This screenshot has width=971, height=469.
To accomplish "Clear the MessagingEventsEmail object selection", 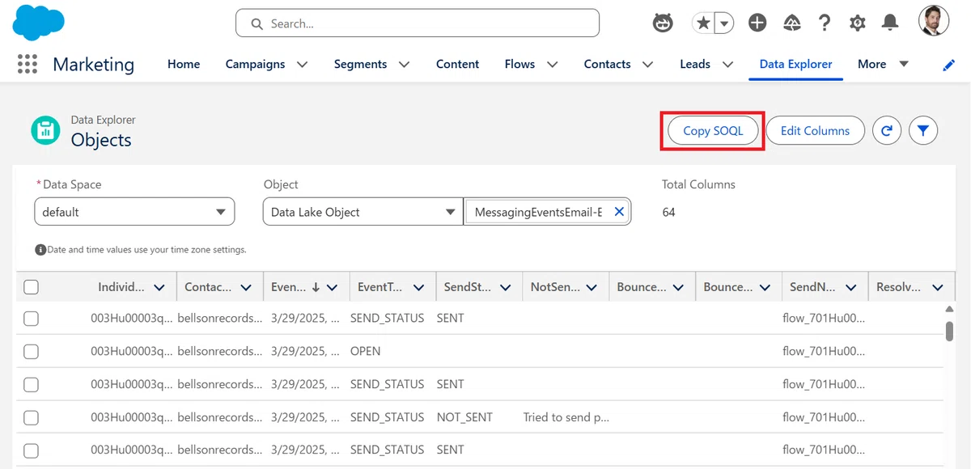I will point(619,212).
